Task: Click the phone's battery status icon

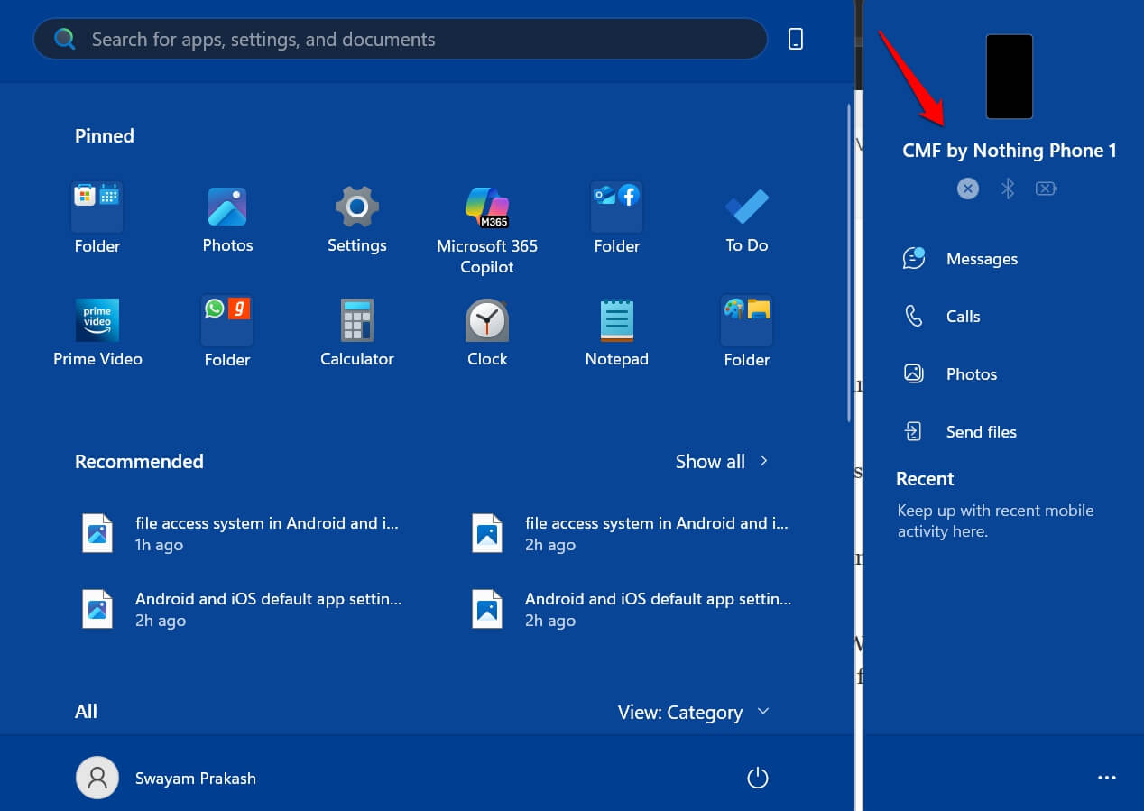Action: tap(1046, 189)
